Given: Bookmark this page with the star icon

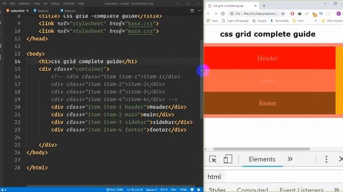Looking at the screenshot, I should point(283,14).
